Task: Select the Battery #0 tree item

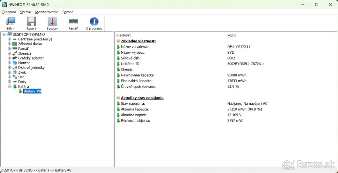Action: coord(32,91)
